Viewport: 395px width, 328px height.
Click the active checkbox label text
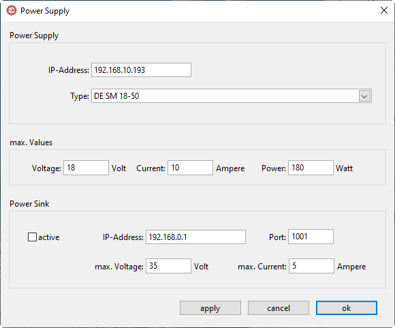point(49,237)
